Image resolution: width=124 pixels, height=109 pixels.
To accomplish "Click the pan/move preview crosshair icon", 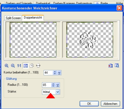I will point(38,65).
